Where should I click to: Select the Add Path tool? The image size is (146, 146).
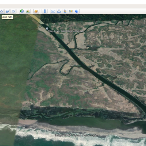pos(2,11)
